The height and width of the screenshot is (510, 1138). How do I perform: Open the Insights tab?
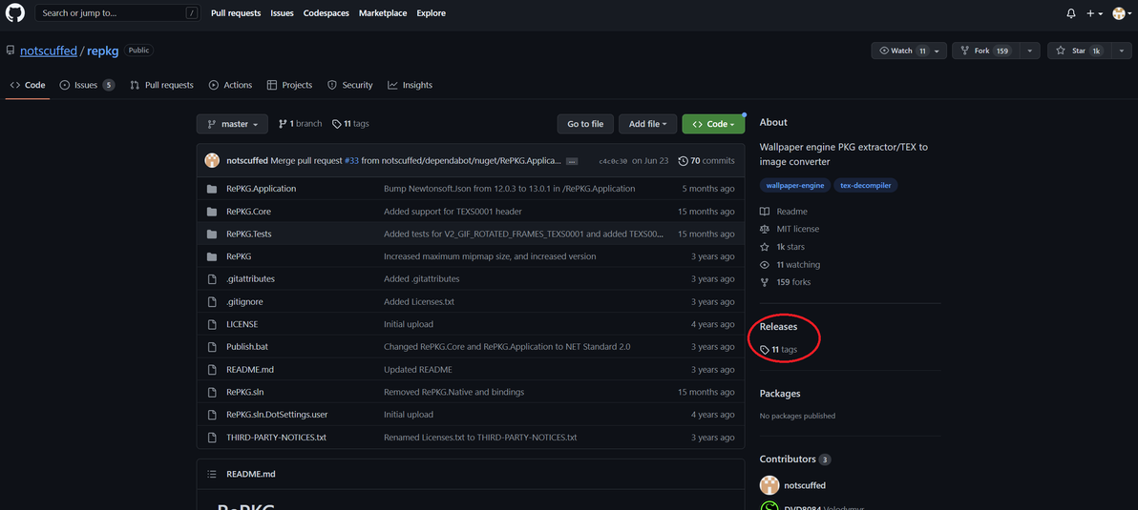[410, 85]
